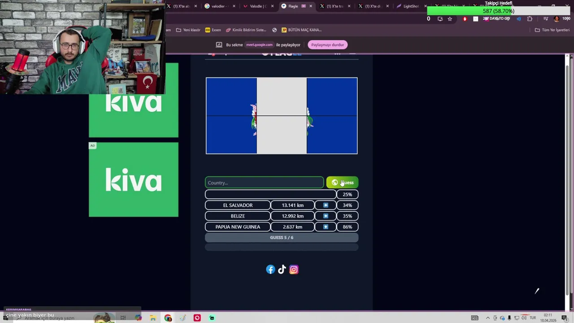
Task: Click direction arrow in Belize row
Action: click(x=326, y=216)
